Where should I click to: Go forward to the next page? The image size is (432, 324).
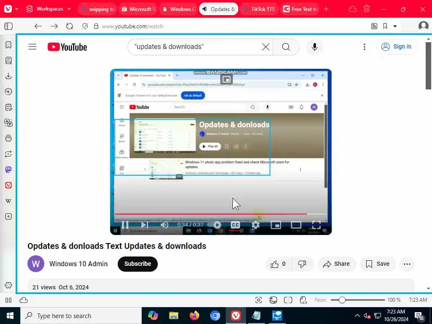(x=54, y=26)
